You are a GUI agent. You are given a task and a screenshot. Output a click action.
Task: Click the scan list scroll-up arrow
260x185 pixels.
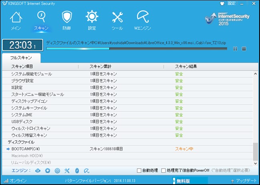tap(256, 74)
